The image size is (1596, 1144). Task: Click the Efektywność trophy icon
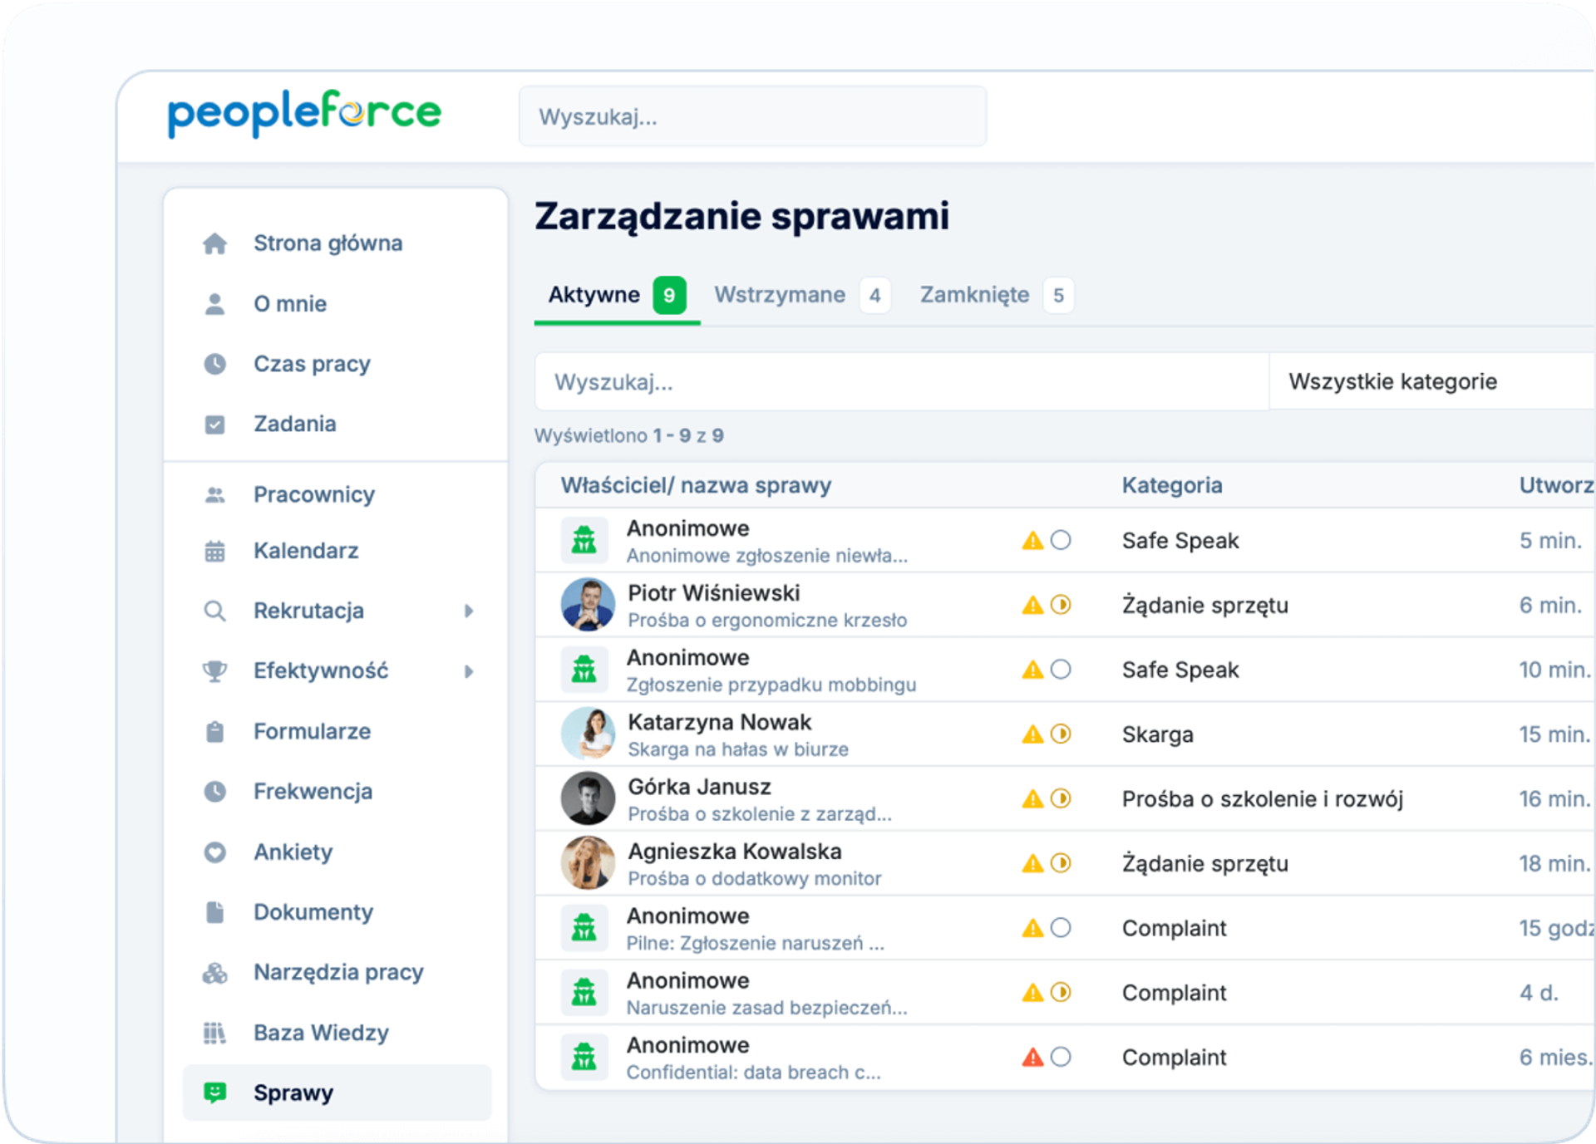(215, 670)
